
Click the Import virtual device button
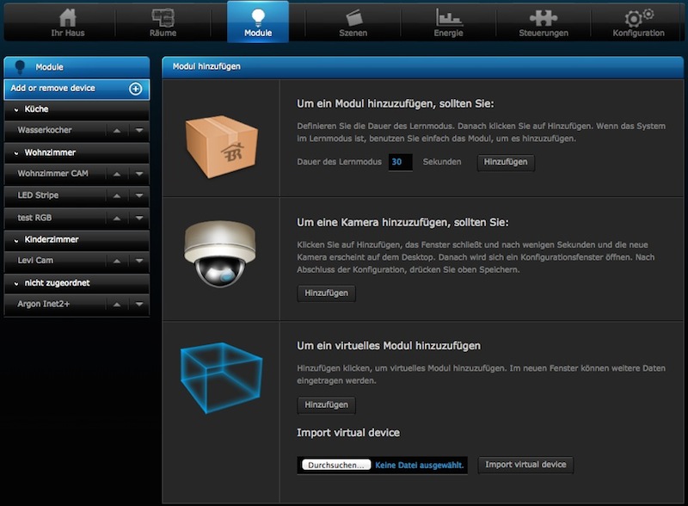tap(525, 465)
